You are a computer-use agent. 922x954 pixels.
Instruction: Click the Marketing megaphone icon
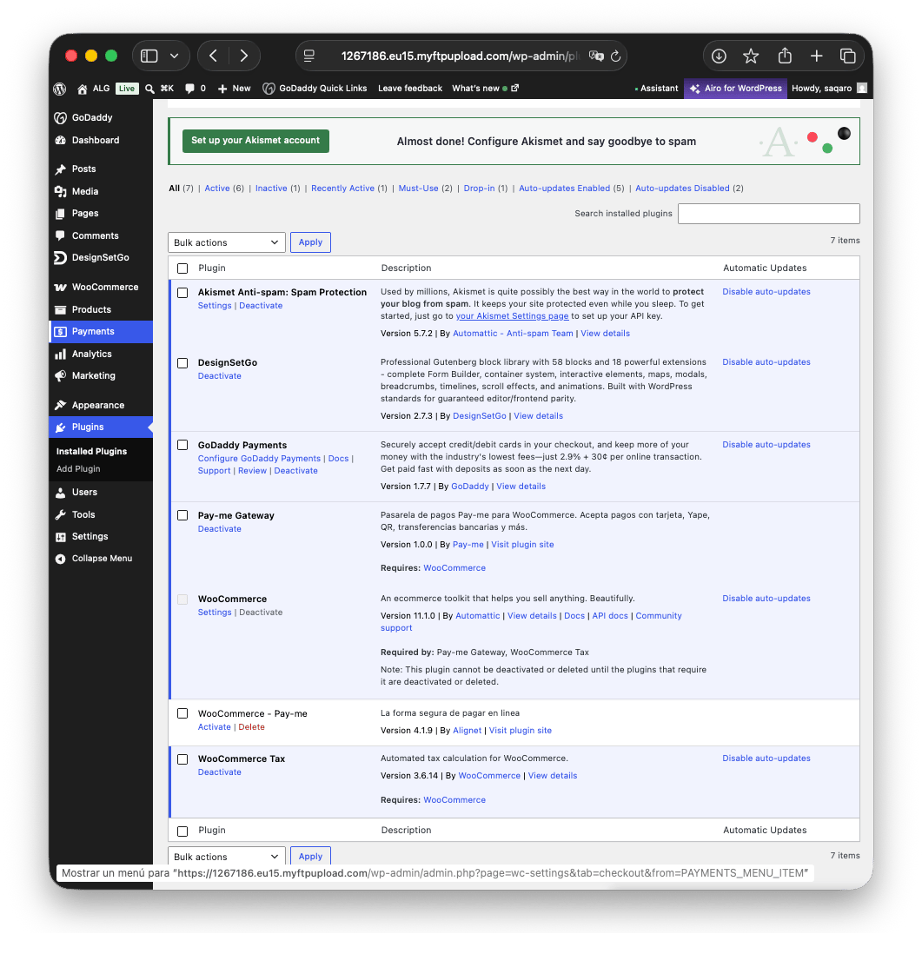60,376
